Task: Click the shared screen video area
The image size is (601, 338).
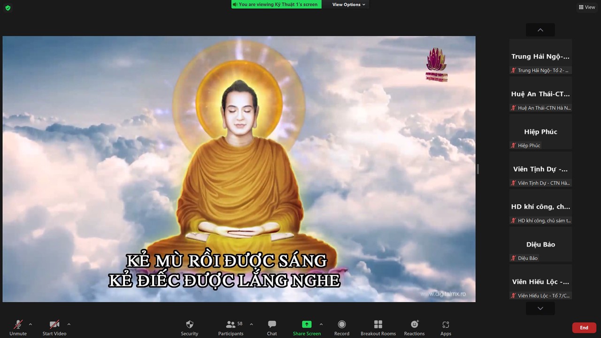Action: coord(239,169)
